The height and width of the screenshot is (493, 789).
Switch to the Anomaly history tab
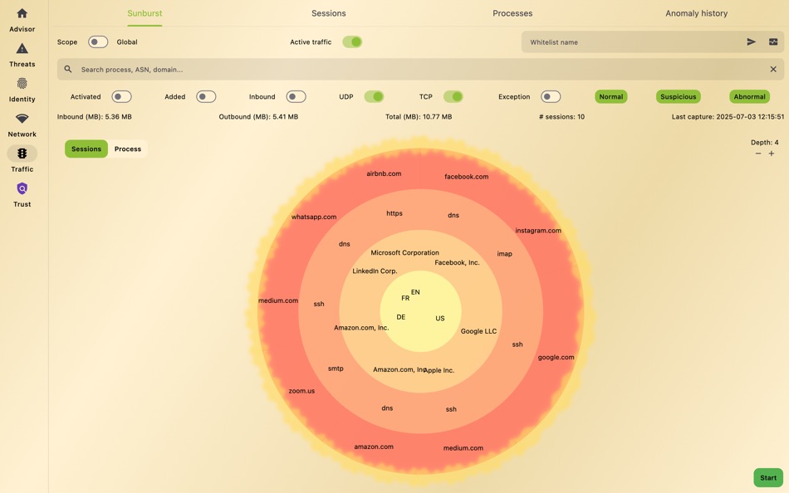pos(697,13)
